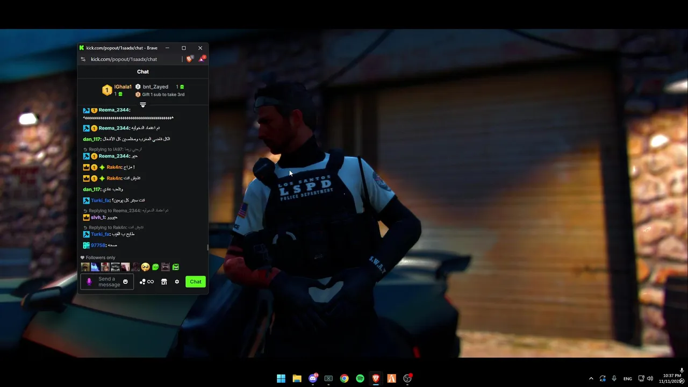Click username 97758 in chat
This screenshot has width=688, height=387.
98,245
